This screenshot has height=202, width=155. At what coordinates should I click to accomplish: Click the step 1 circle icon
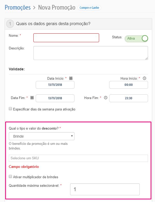click(x=10, y=24)
